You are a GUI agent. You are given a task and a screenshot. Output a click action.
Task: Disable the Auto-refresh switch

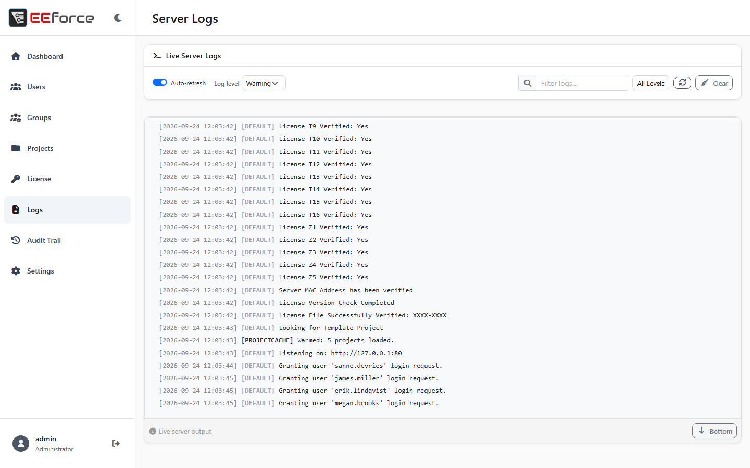coord(160,82)
